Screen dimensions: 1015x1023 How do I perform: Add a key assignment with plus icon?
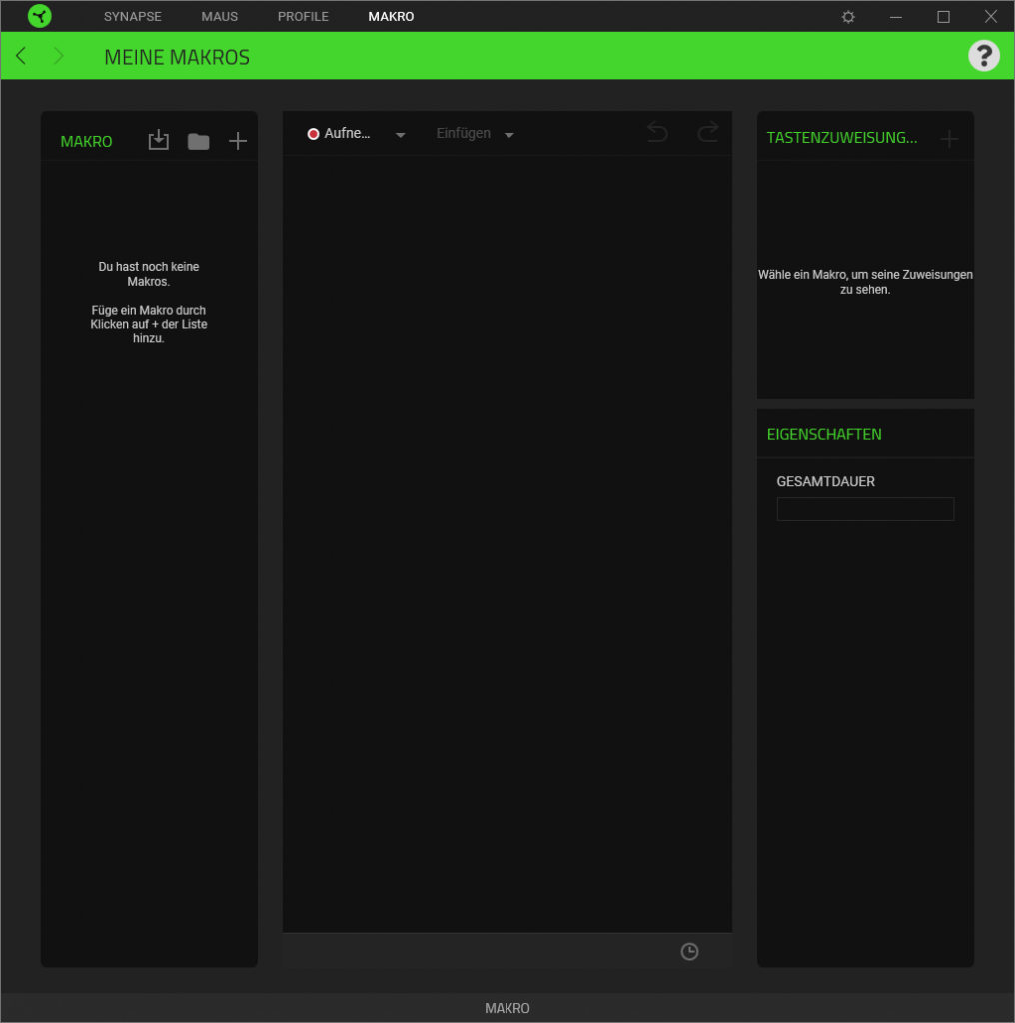[x=949, y=138]
